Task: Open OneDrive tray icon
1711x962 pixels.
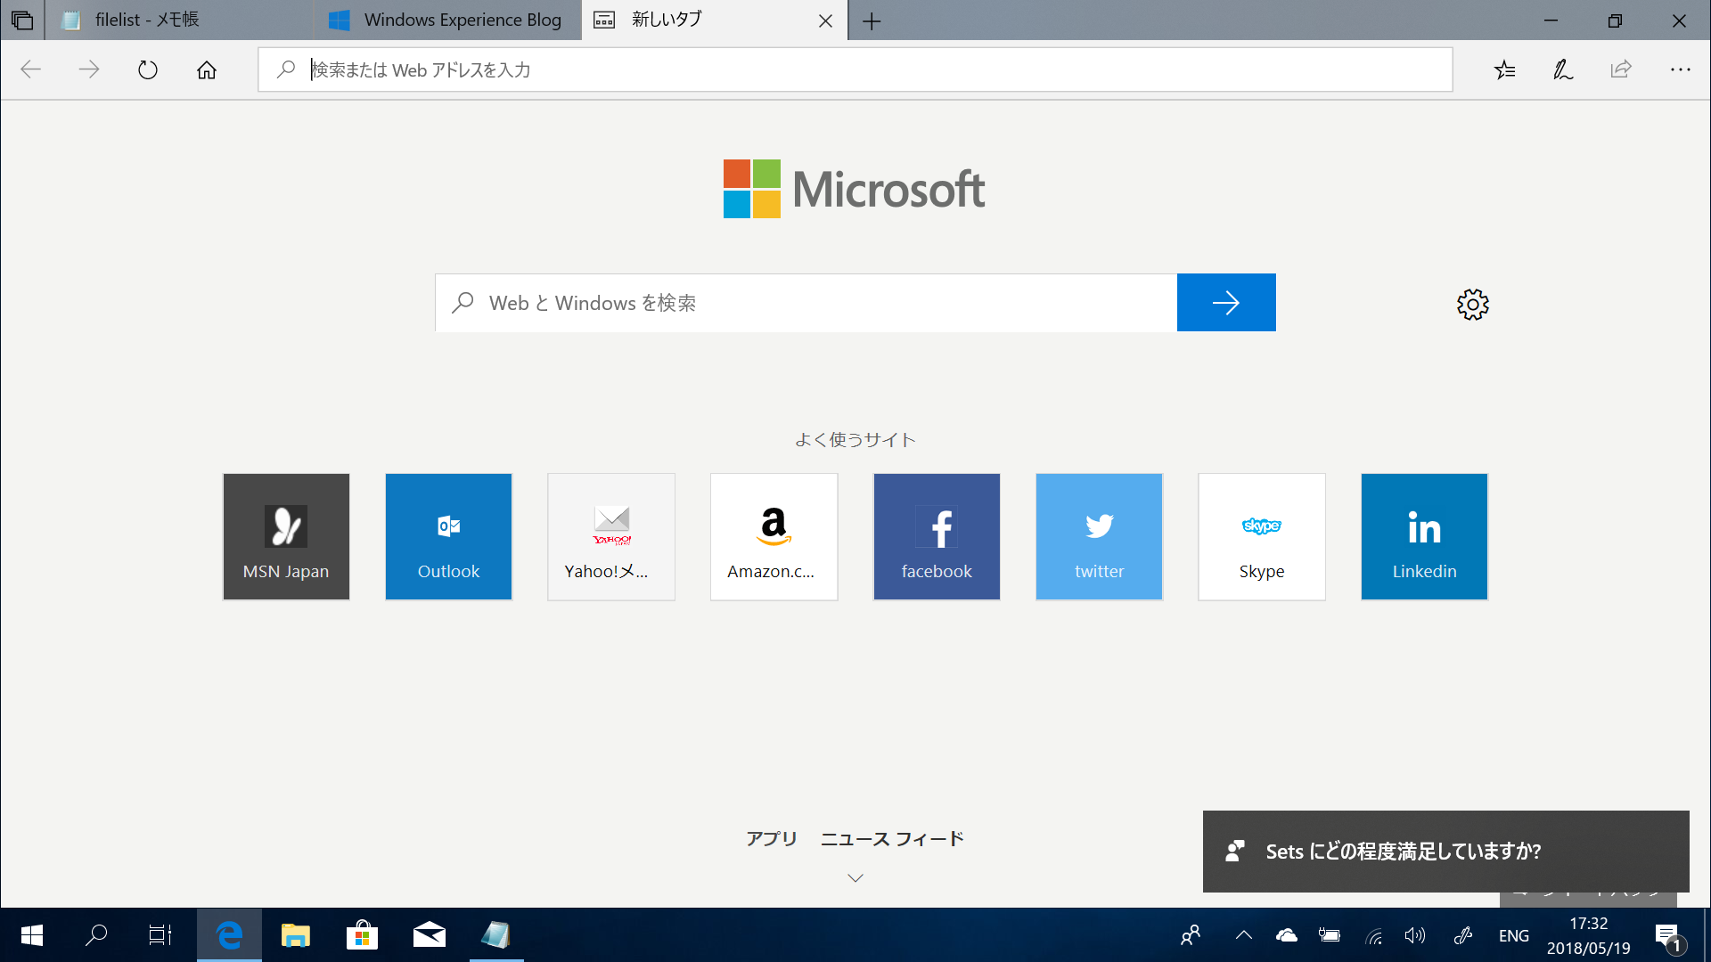Action: coord(1287,935)
